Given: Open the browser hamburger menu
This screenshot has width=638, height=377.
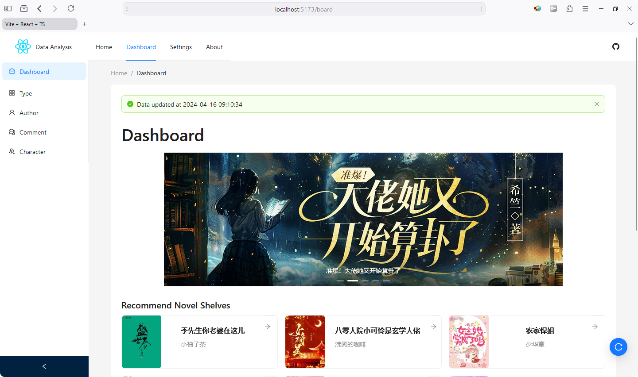Looking at the screenshot, I should coord(585,8).
